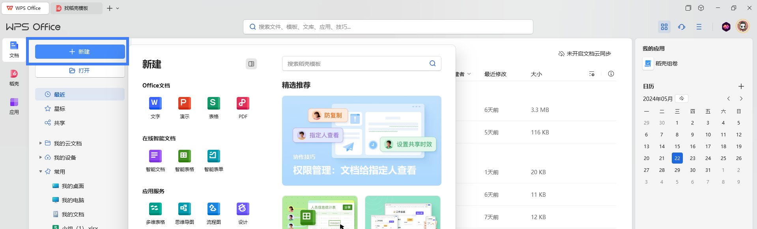Click the info icon above the file list
This screenshot has height=229, width=757.
611,74
